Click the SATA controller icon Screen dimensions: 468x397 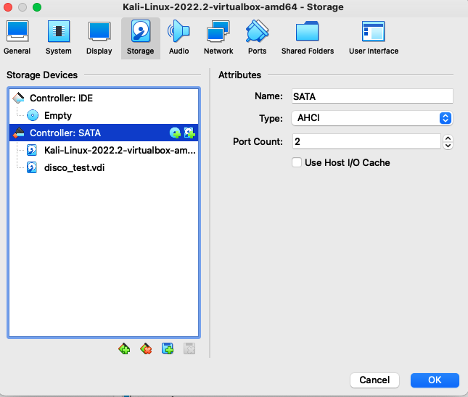[19, 133]
